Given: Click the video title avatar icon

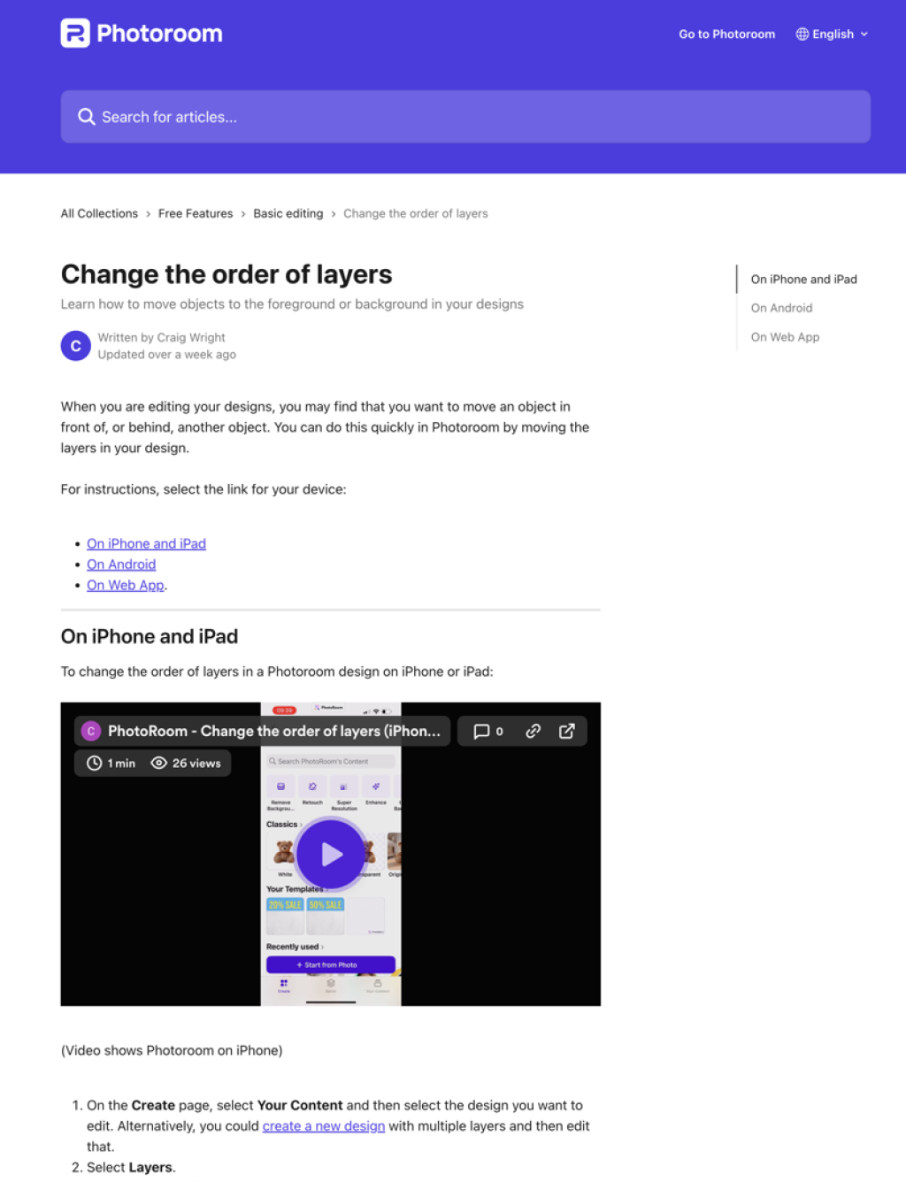Looking at the screenshot, I should point(90,731).
